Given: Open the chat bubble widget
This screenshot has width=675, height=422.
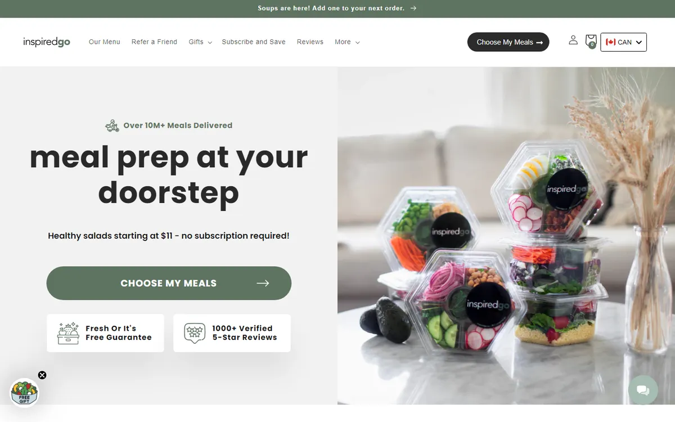Looking at the screenshot, I should tap(642, 390).
